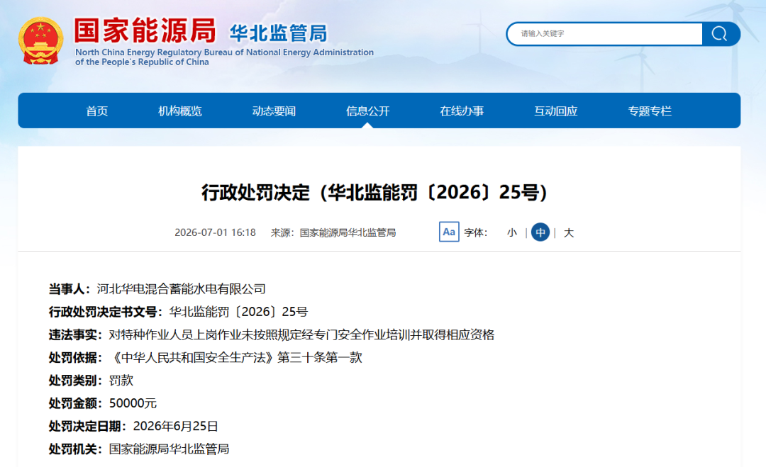Set font size to 中
This screenshot has height=467, width=766.
[x=540, y=232]
